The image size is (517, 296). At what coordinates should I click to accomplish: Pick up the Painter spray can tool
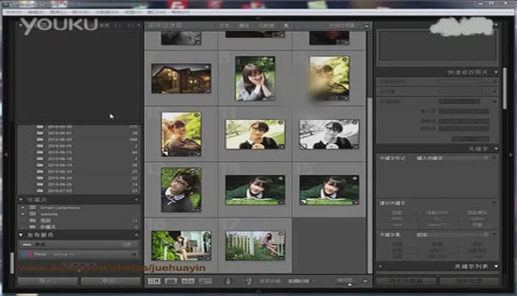tap(228, 281)
